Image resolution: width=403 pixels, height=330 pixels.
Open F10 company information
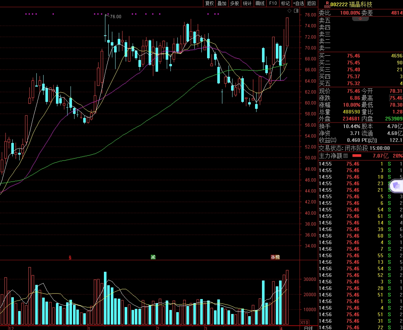pyautogui.click(x=273, y=4)
